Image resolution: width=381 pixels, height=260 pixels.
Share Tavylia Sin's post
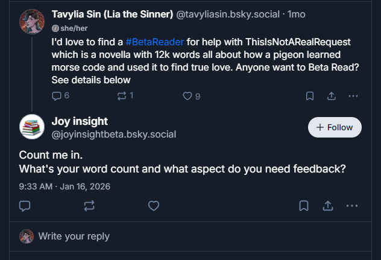pos(331,95)
